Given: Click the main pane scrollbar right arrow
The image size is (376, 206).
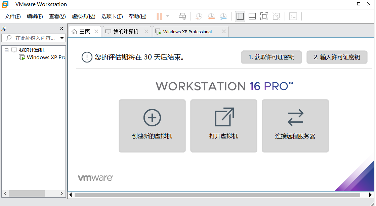Looking at the screenshot, I should (x=370, y=195).
